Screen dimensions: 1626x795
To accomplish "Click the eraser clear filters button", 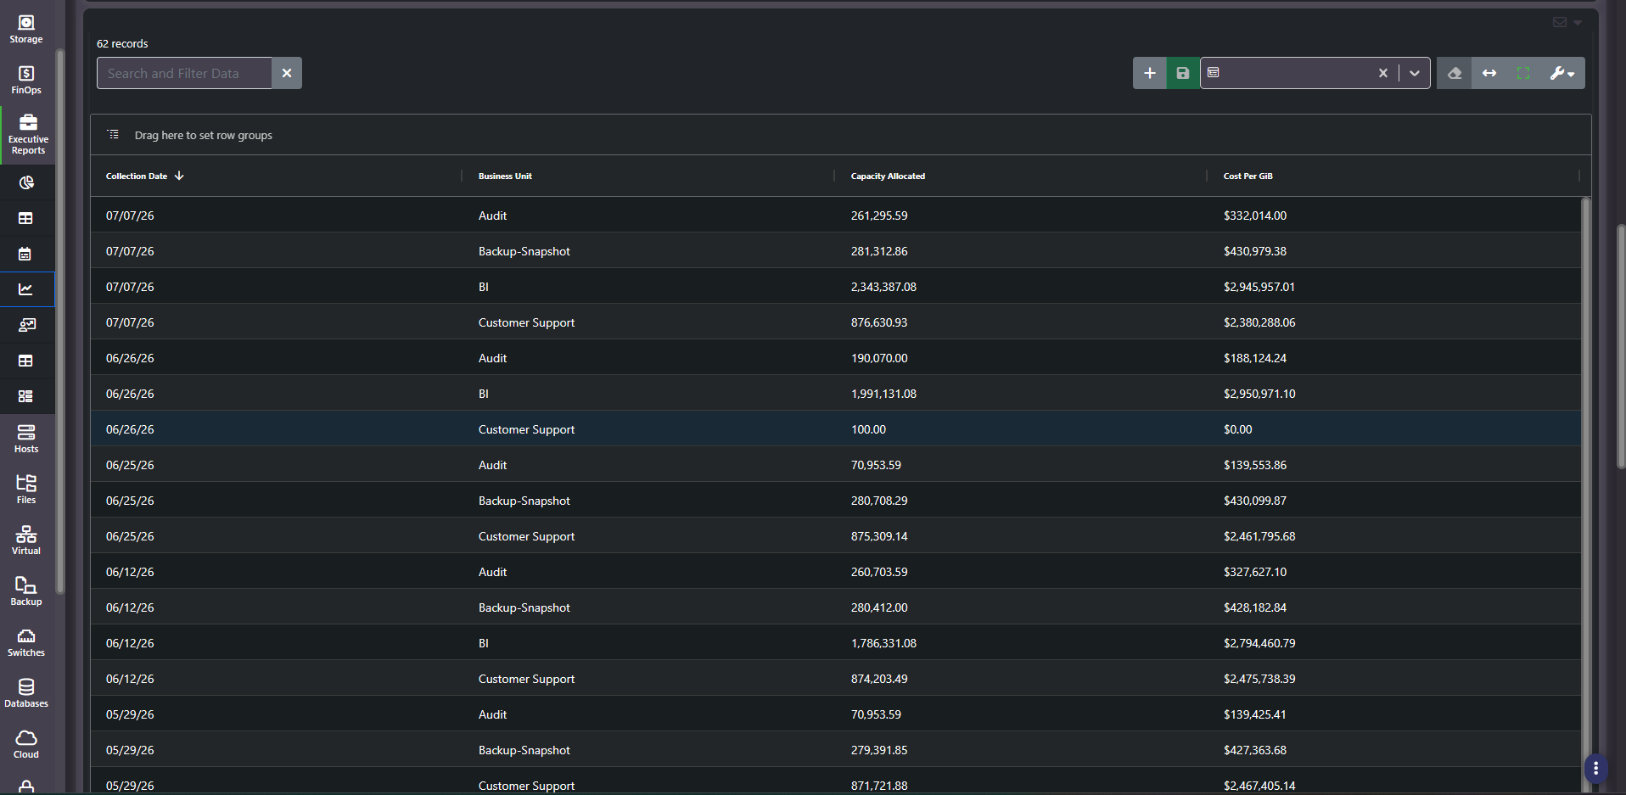I will click(1455, 73).
